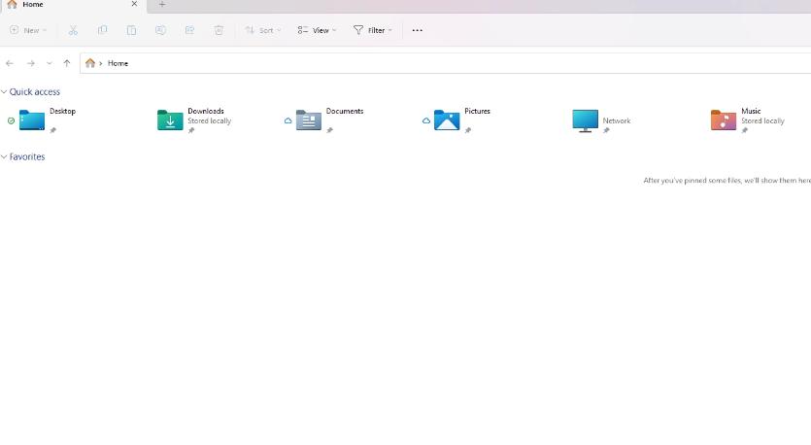This screenshot has height=445, width=811.
Task: Click the cloud status icon beside Pictures
Action: coord(426,121)
